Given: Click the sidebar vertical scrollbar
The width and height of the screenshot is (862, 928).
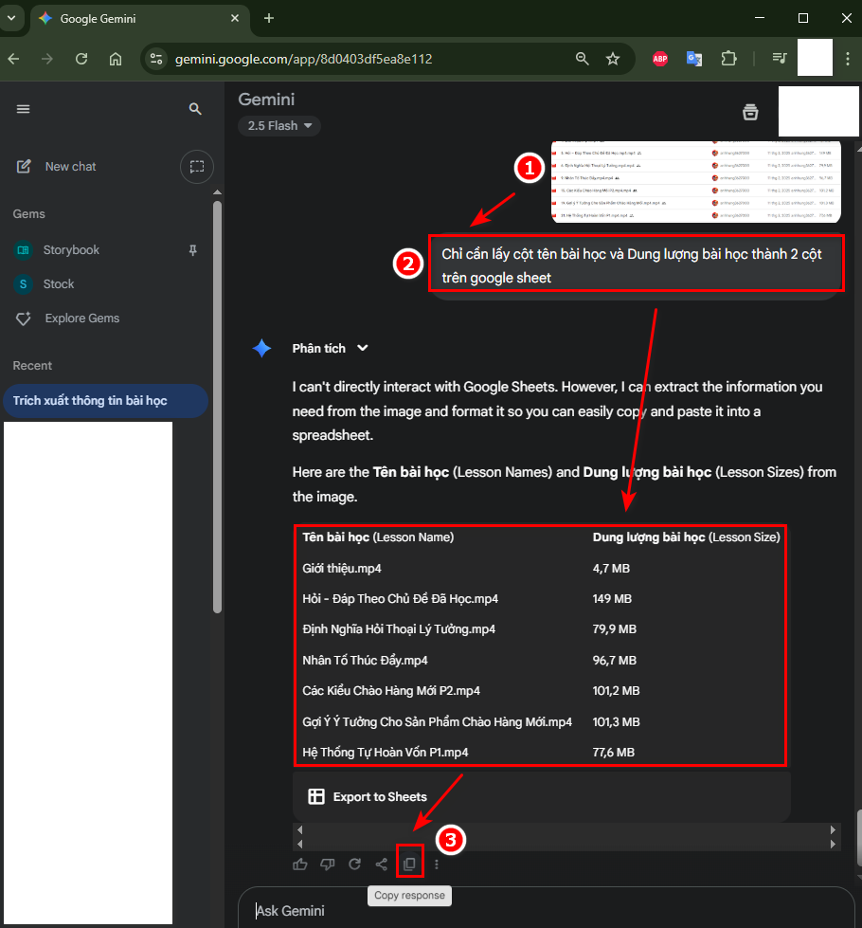Looking at the screenshot, I should [217, 408].
